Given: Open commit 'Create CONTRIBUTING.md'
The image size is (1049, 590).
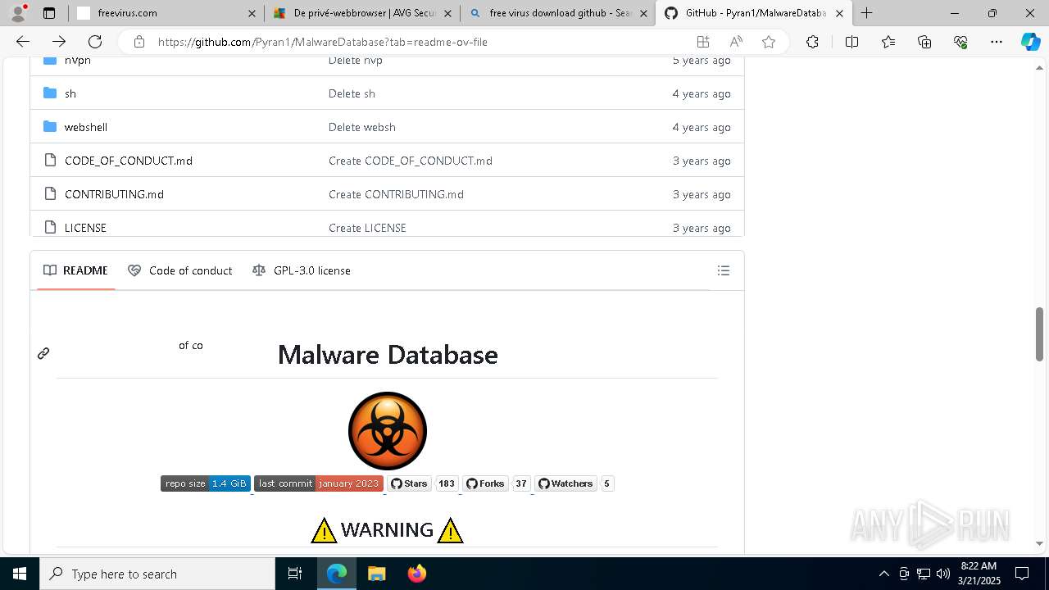Looking at the screenshot, I should pyautogui.click(x=396, y=194).
